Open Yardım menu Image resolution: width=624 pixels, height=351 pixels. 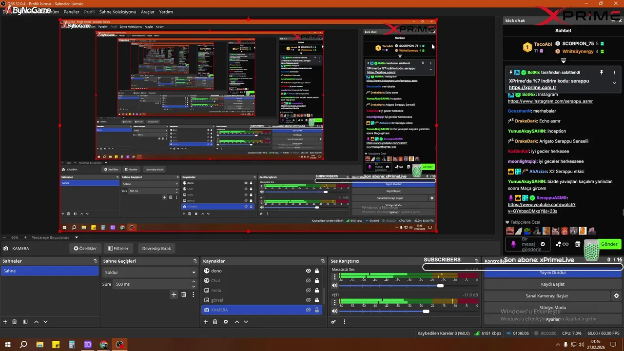pyautogui.click(x=166, y=12)
